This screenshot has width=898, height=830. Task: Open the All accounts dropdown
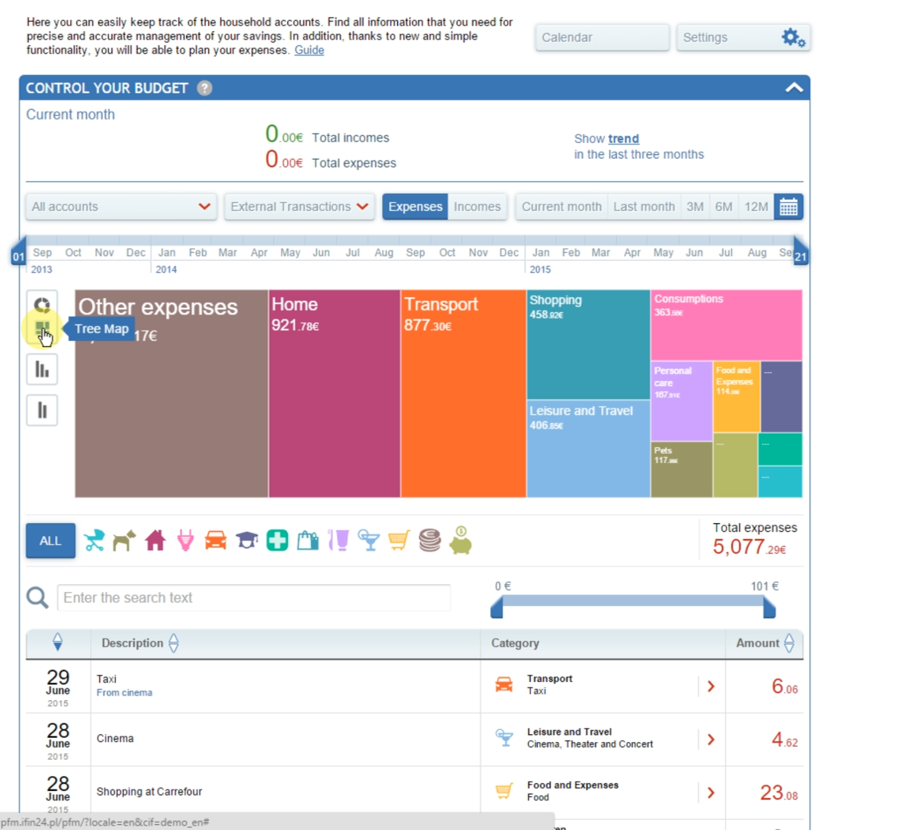(x=121, y=207)
